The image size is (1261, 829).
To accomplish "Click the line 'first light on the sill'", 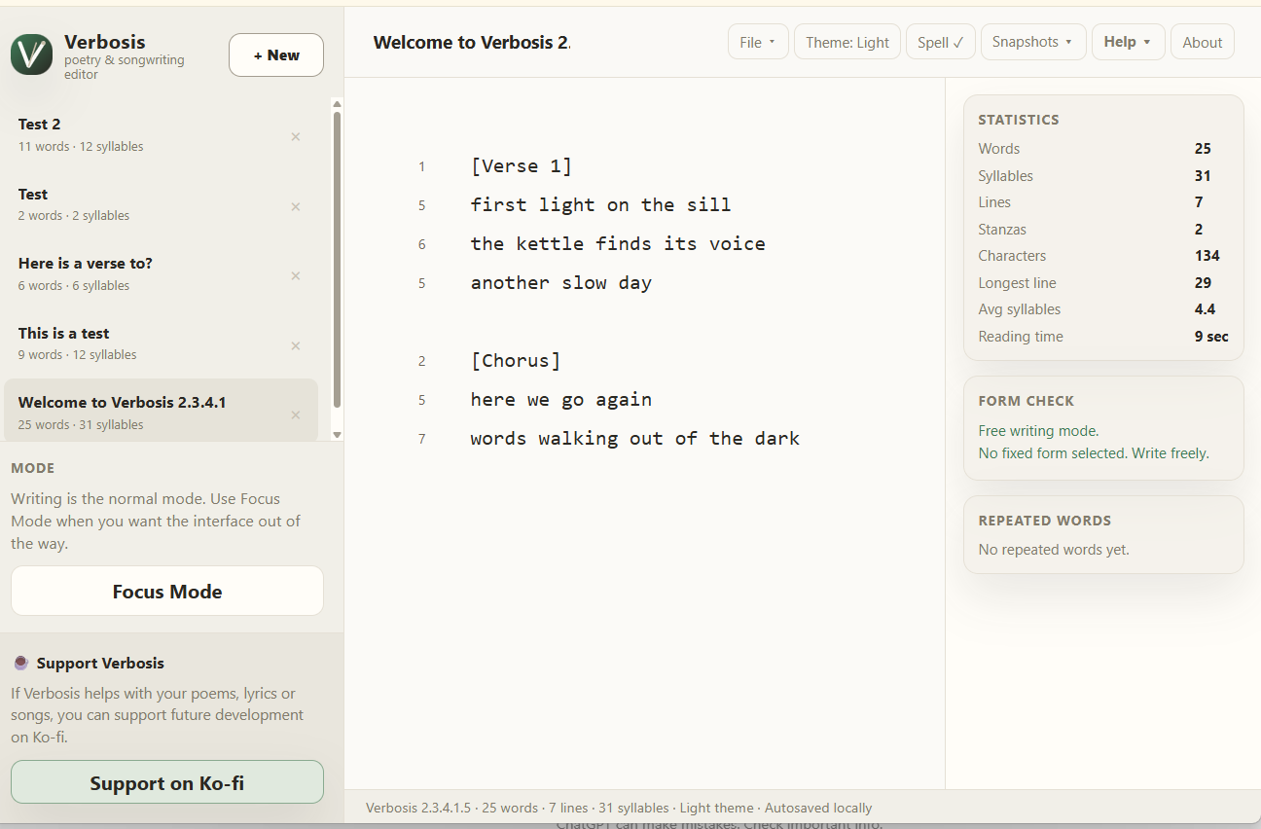I will 600,205.
